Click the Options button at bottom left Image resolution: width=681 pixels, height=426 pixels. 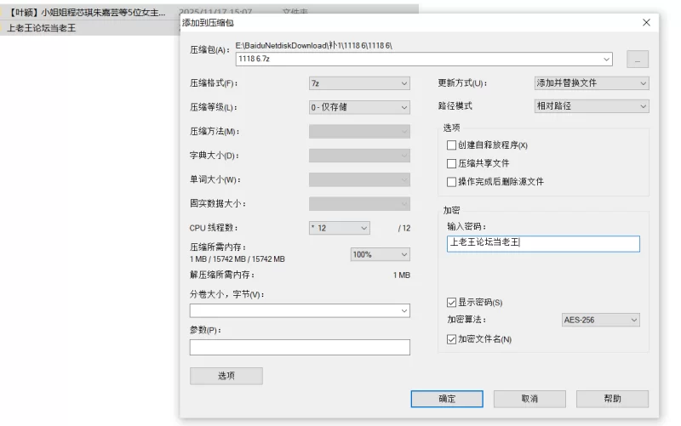226,376
